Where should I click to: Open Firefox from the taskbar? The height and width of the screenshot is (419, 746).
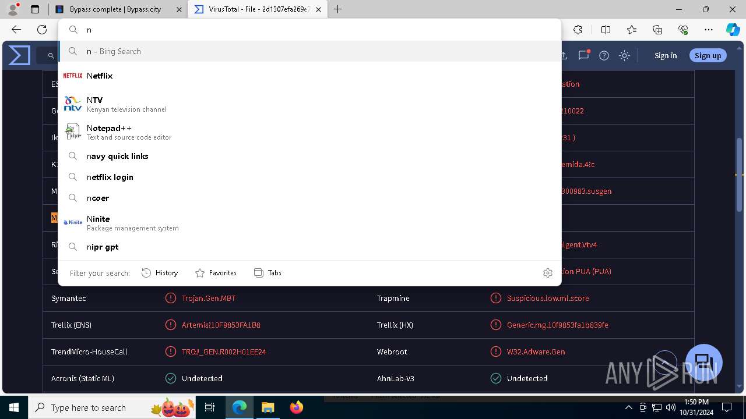coord(297,407)
